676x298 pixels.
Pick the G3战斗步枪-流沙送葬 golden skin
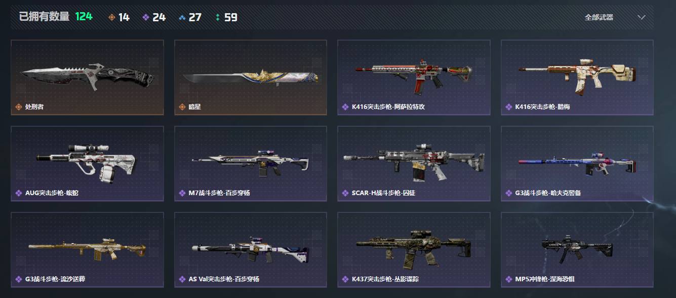[87, 250]
